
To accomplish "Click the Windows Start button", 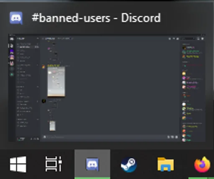I will point(18,164).
